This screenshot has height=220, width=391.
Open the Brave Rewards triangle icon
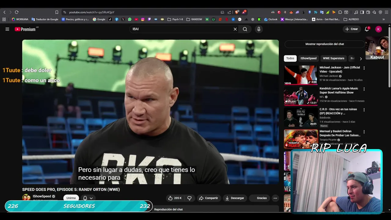tap(244, 12)
